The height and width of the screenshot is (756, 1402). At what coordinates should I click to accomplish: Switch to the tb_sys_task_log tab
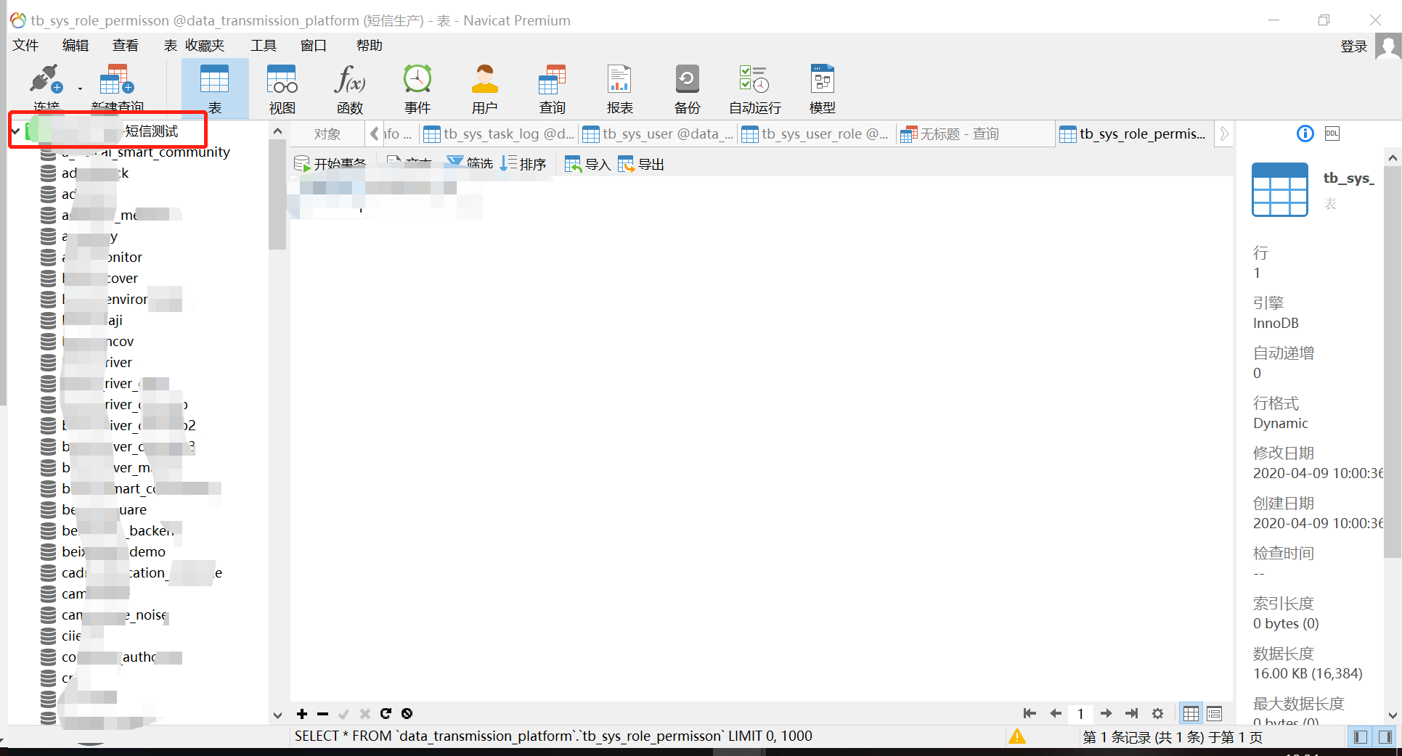(499, 134)
